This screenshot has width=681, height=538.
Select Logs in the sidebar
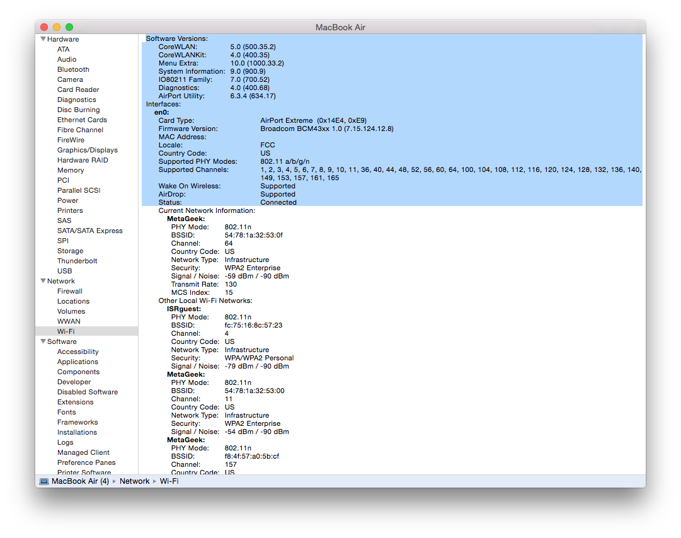coord(65,442)
